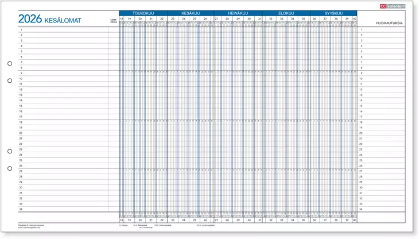Select the TOUKOKUU month header
420x239 pixels.
(142, 13)
